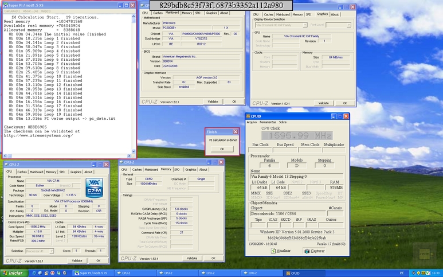Screen dimensions: 443x277
Task: Click the Windows XP Version 5.01.2600 text
Action: pos(297,232)
